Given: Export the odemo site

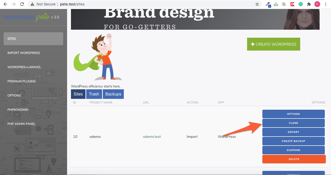Looking at the screenshot, I should click(x=293, y=132).
